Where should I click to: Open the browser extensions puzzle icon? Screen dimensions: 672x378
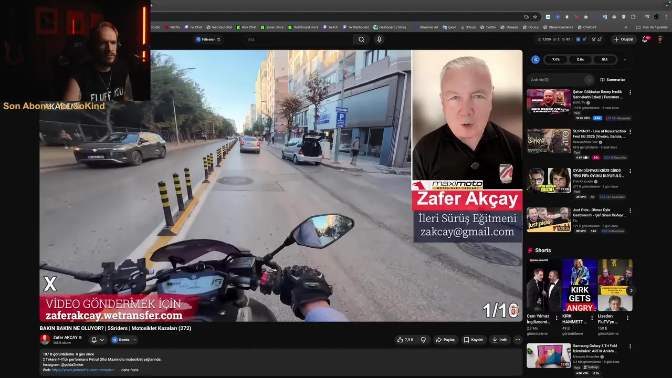(633, 17)
